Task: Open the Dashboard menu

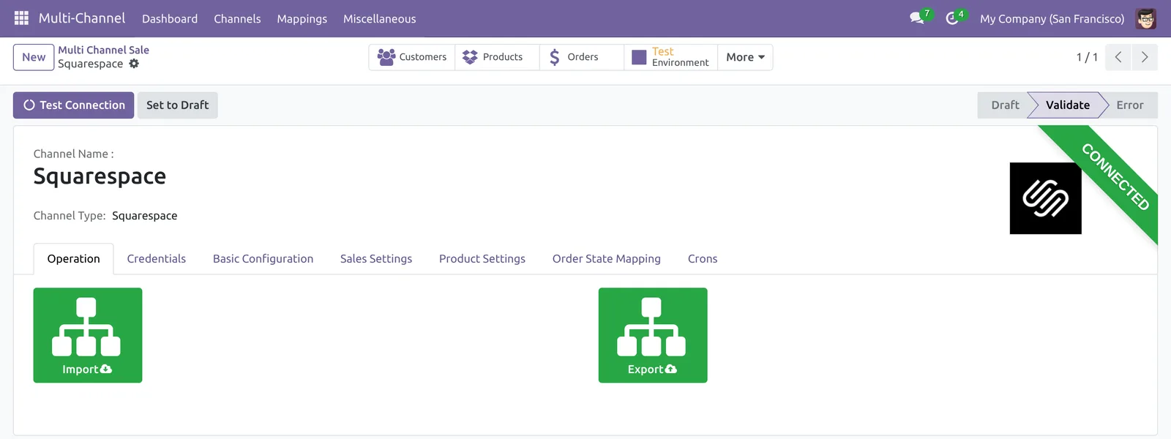Action: coord(170,19)
